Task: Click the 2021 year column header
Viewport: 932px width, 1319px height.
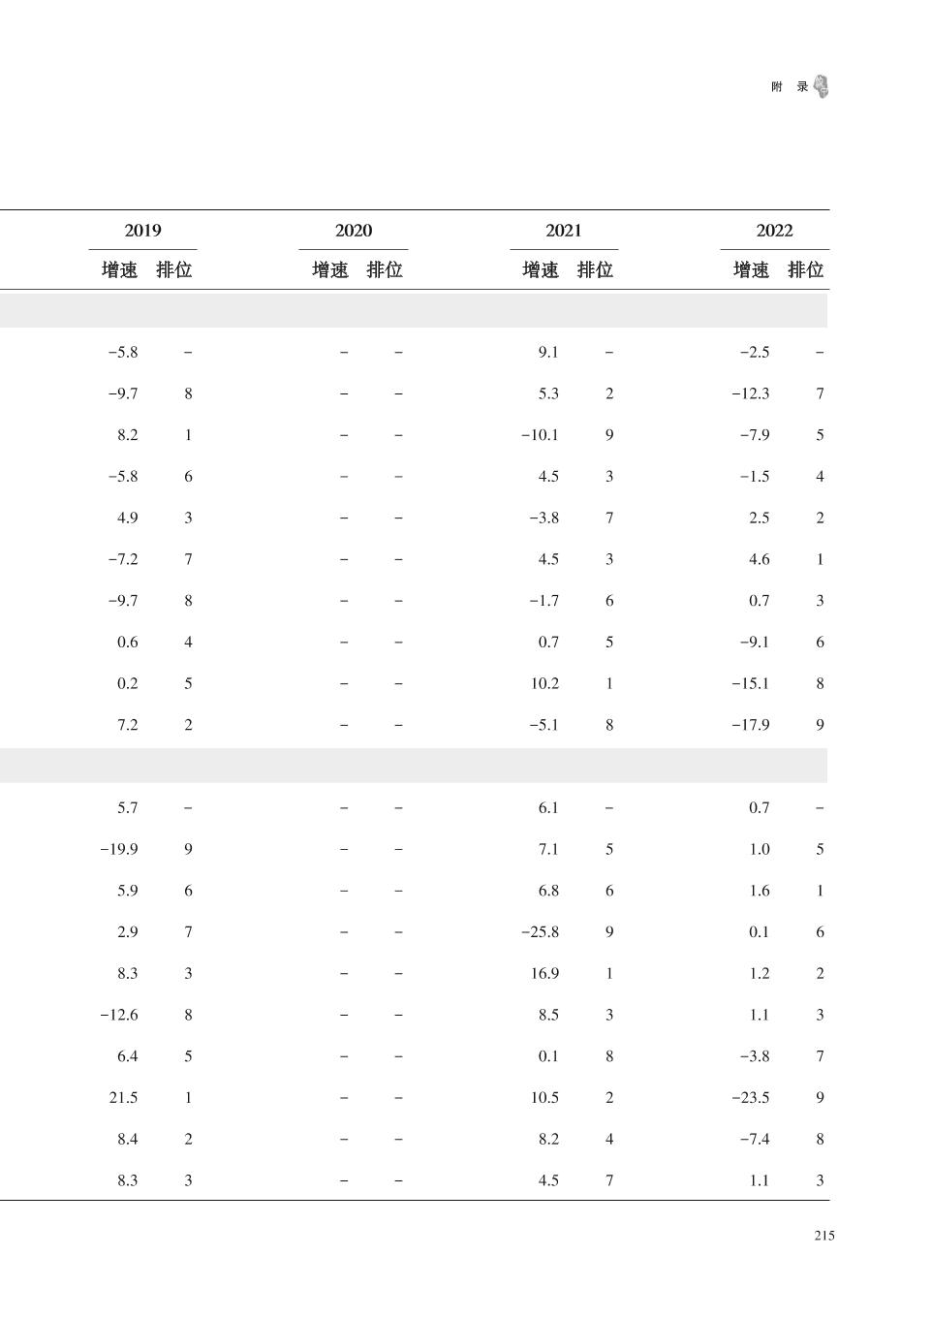Action: [x=564, y=231]
